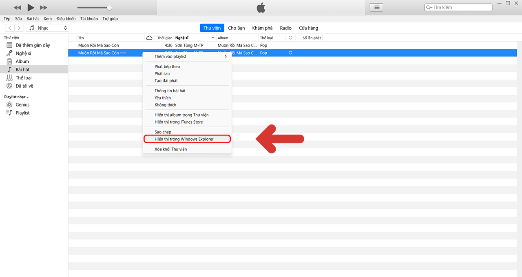
Task: Go back with the left navigation arrow
Action: pos(9,28)
